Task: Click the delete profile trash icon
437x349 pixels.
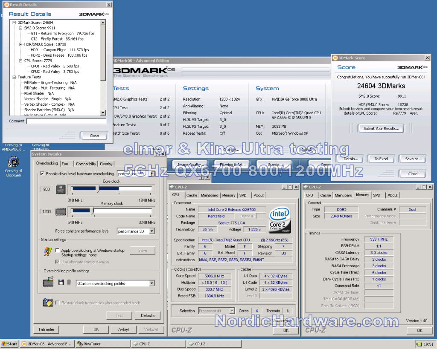Action: 69,283
